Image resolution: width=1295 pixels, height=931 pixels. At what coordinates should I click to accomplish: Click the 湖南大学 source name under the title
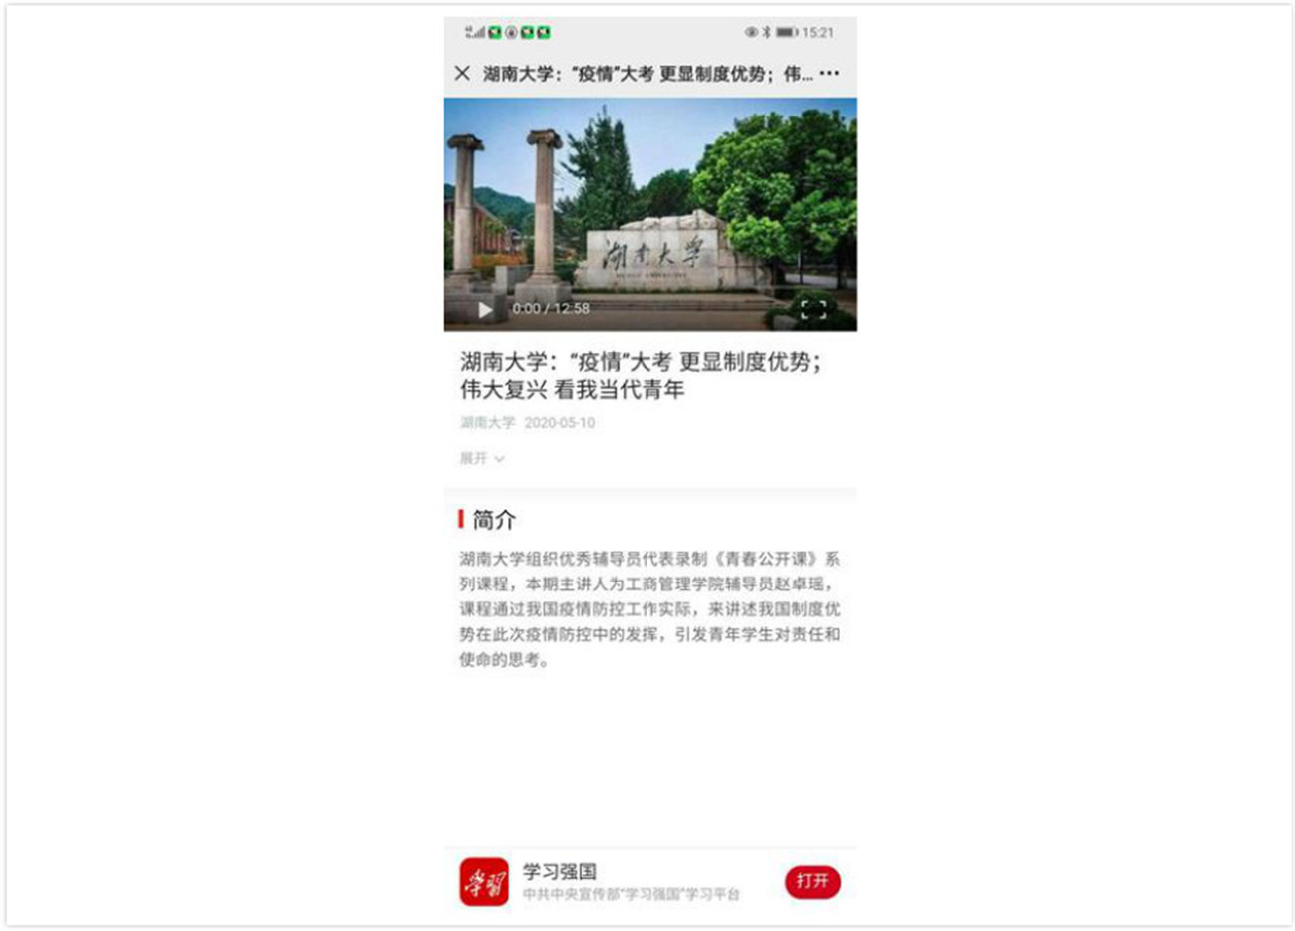tap(487, 422)
